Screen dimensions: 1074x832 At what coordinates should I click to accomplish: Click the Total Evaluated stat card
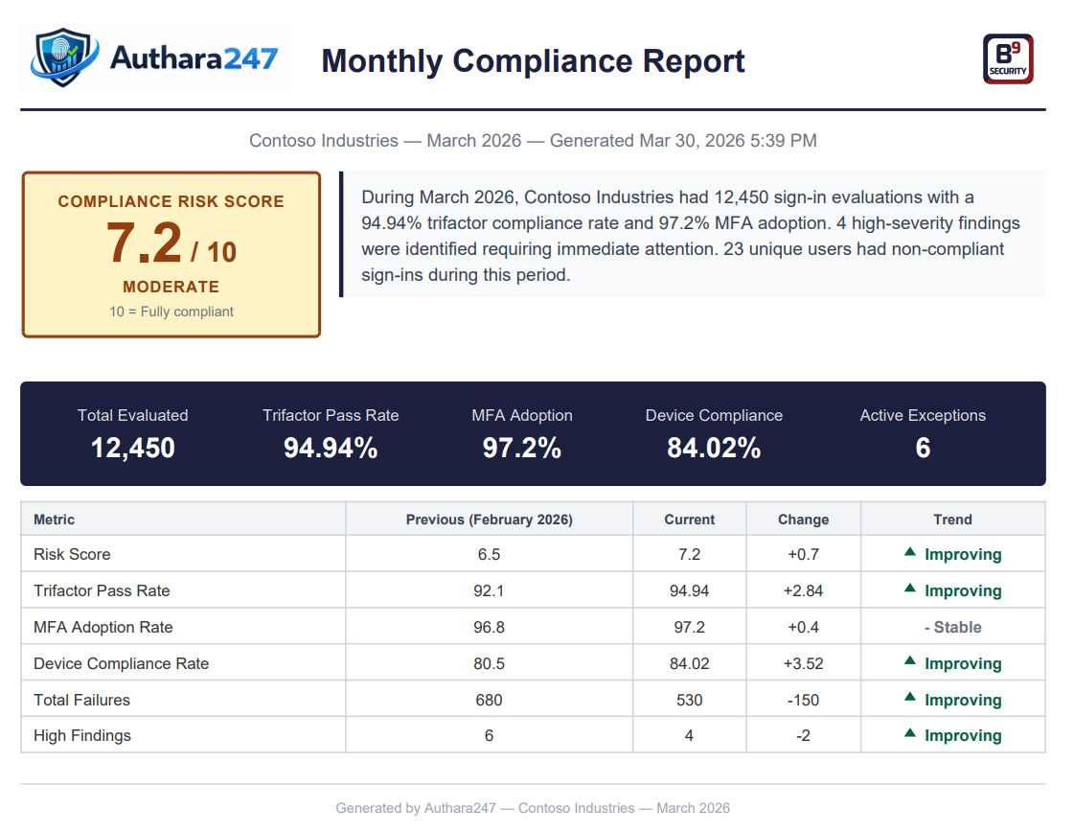132,432
